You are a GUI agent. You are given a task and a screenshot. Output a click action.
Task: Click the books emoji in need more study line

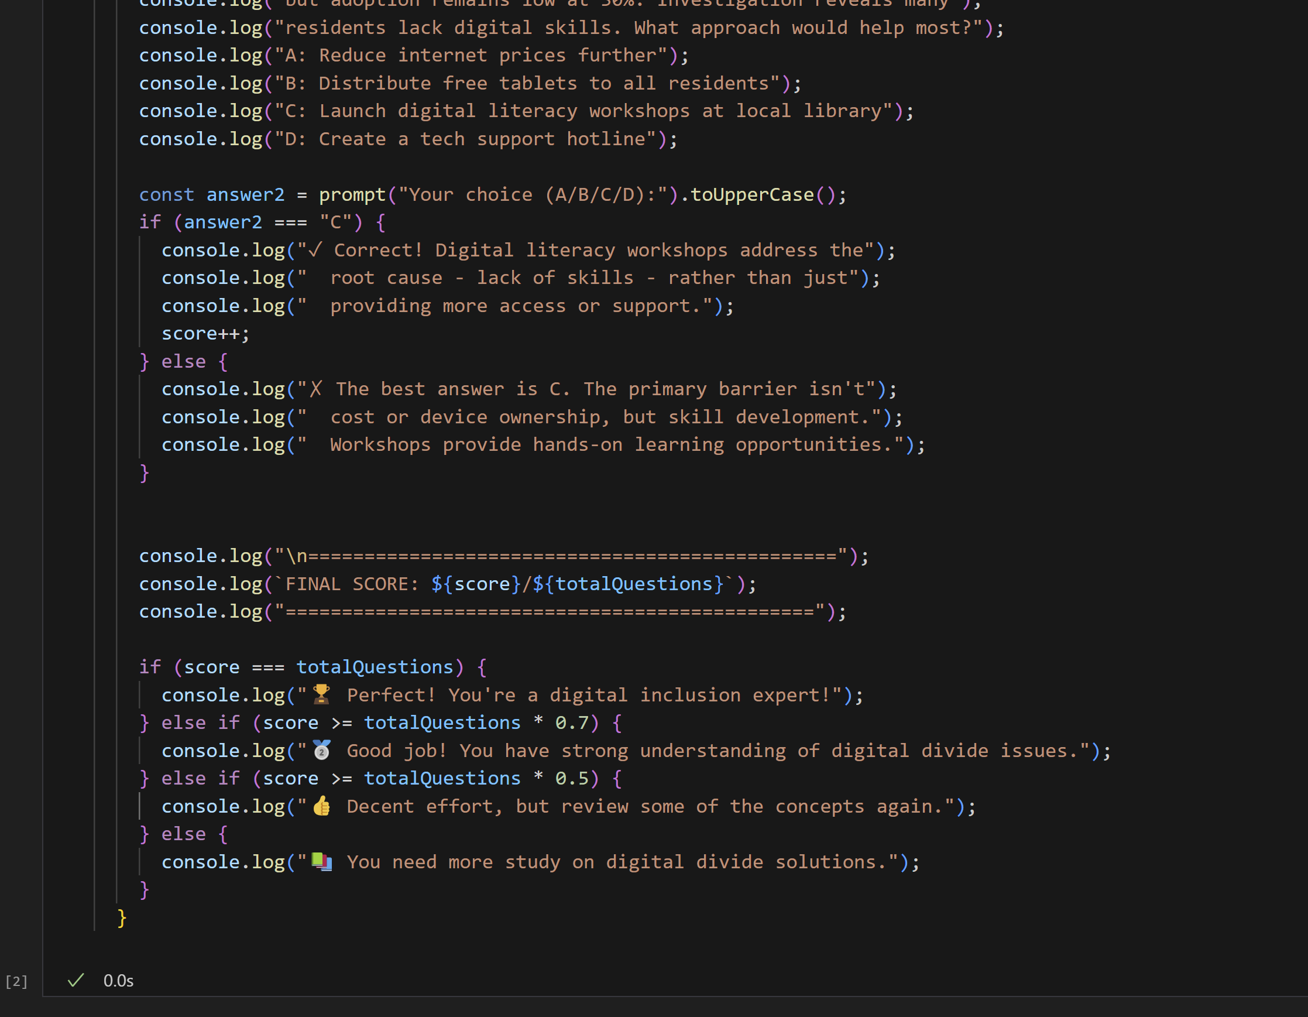click(322, 862)
